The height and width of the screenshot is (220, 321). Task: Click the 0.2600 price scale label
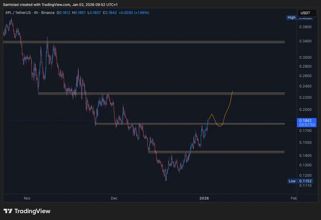click(305, 76)
